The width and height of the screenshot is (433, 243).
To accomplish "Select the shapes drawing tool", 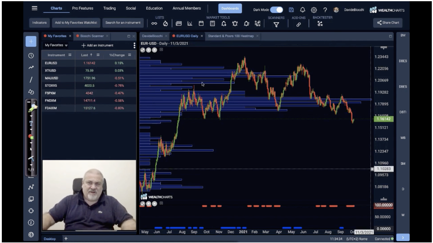I will (x=31, y=92).
